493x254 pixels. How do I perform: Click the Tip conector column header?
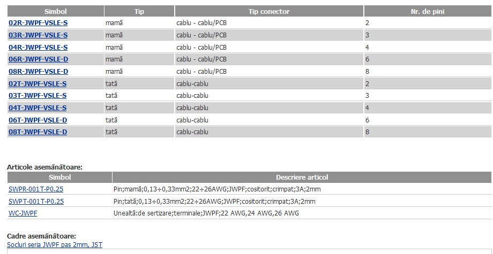point(269,11)
